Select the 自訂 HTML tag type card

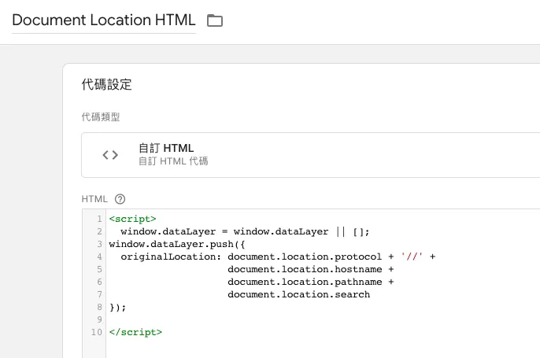tap(311, 155)
